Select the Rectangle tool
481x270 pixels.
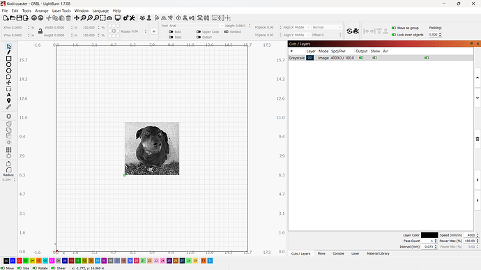[x=8, y=59]
